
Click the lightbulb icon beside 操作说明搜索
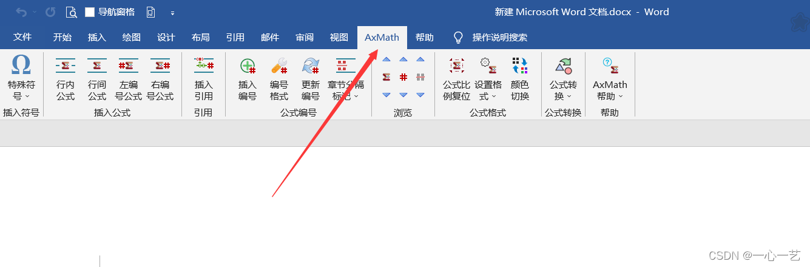coord(459,38)
